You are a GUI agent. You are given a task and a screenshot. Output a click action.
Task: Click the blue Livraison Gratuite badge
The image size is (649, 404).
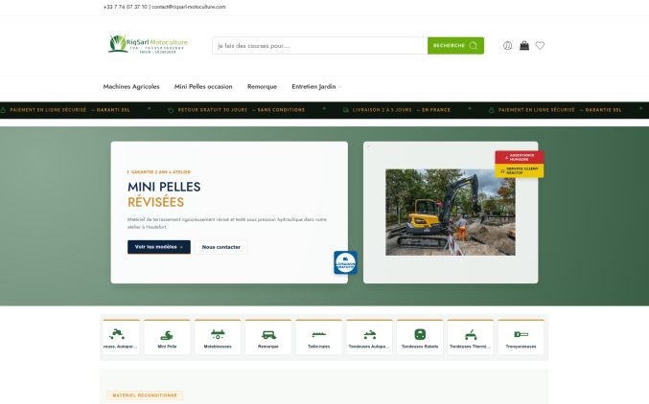tap(346, 262)
